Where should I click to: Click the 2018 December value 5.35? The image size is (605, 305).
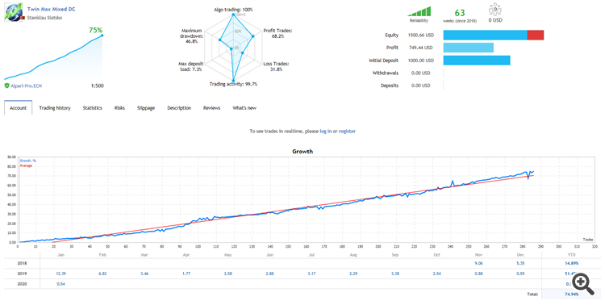(520, 263)
